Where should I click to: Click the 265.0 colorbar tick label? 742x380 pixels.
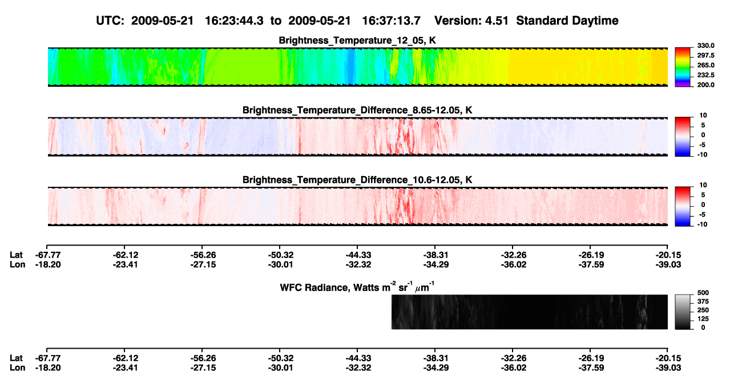[705, 66]
